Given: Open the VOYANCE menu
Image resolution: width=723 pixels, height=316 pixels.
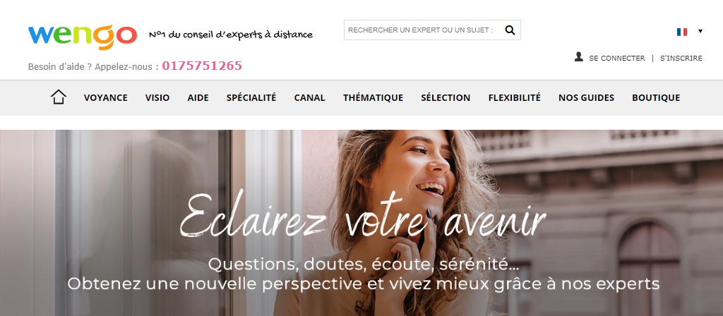Looking at the screenshot, I should [106, 97].
